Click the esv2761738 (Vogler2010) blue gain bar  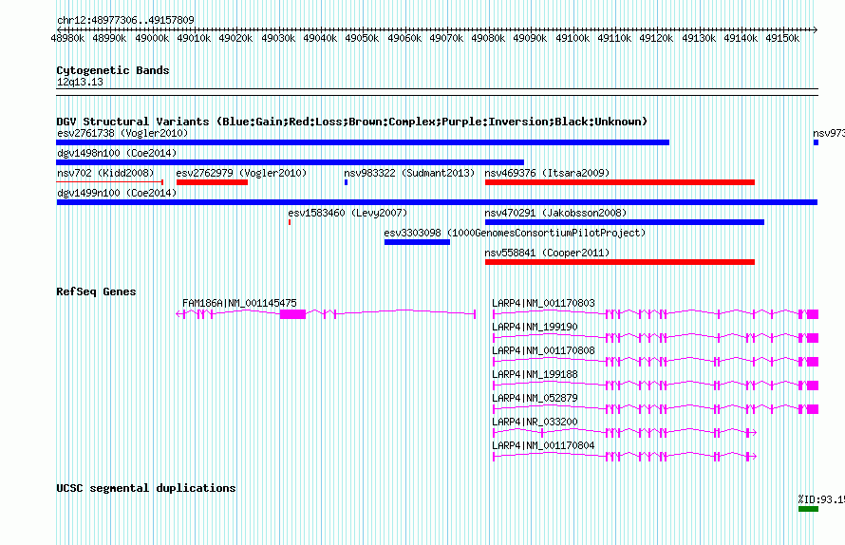(x=363, y=142)
